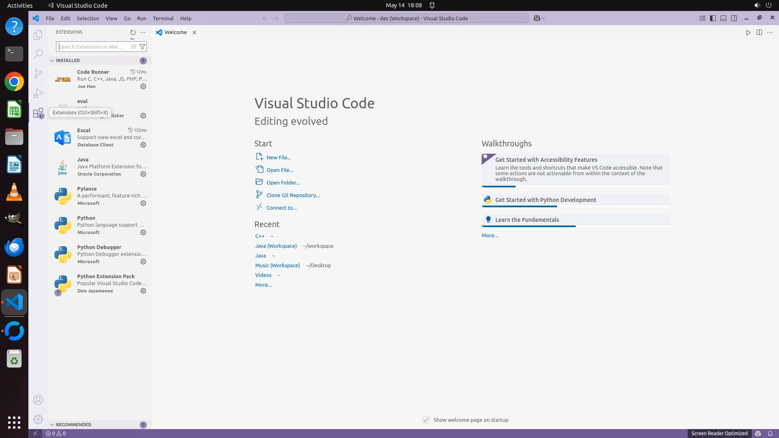Open the manage gear for Code Runner
This screenshot has width=779, height=438.
tap(143, 86)
